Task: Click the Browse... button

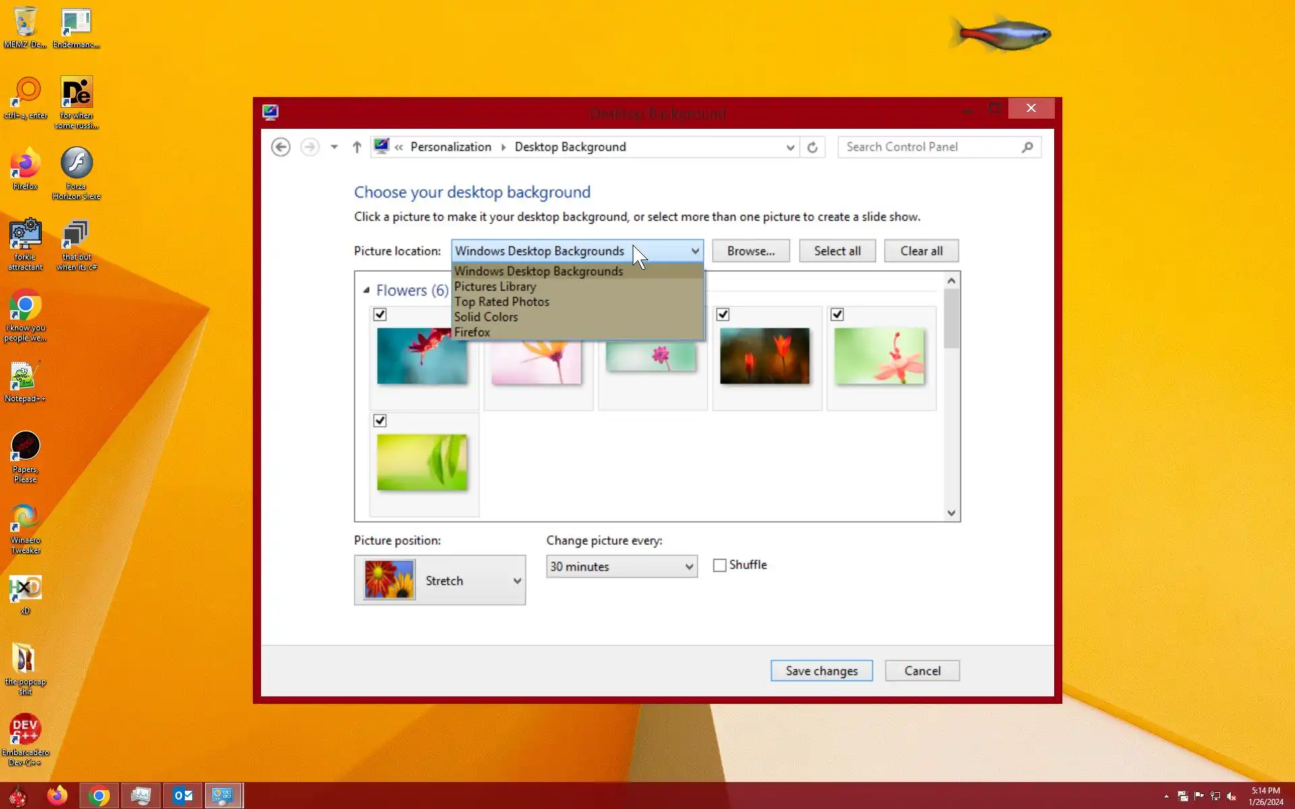Action: (x=750, y=251)
